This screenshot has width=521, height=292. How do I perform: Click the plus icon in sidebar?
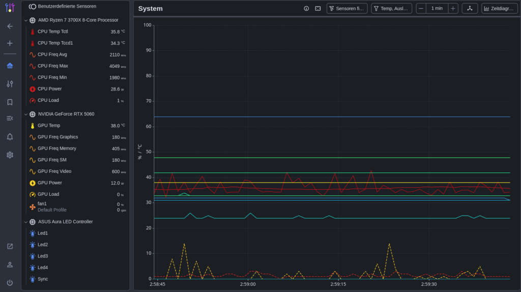click(10, 43)
